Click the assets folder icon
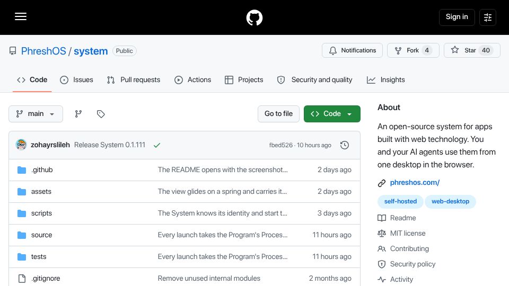This screenshot has height=286, width=509. (22, 192)
